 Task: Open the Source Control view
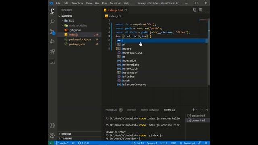point(52,31)
